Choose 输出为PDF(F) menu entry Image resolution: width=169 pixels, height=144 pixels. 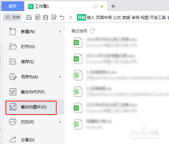click(34, 92)
